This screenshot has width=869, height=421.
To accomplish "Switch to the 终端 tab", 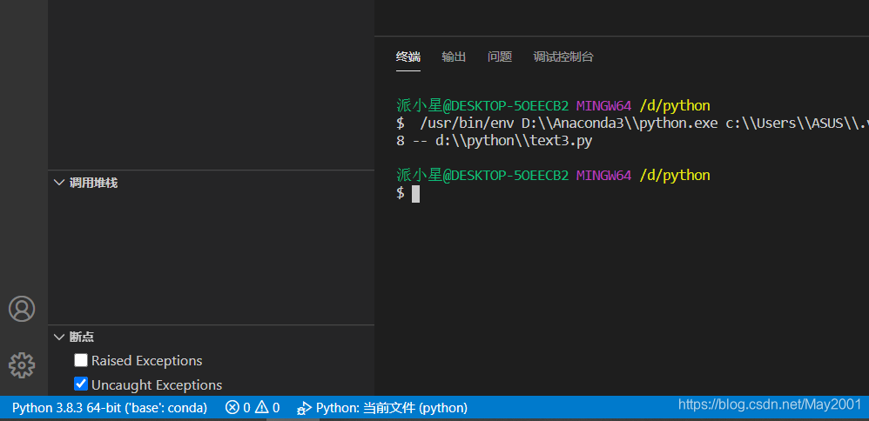I will pos(408,57).
